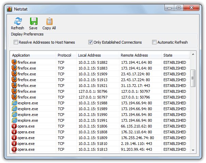This screenshot has width=206, height=163.
Task: Select Opera icon in port 51809 row
Action: point(14,137)
